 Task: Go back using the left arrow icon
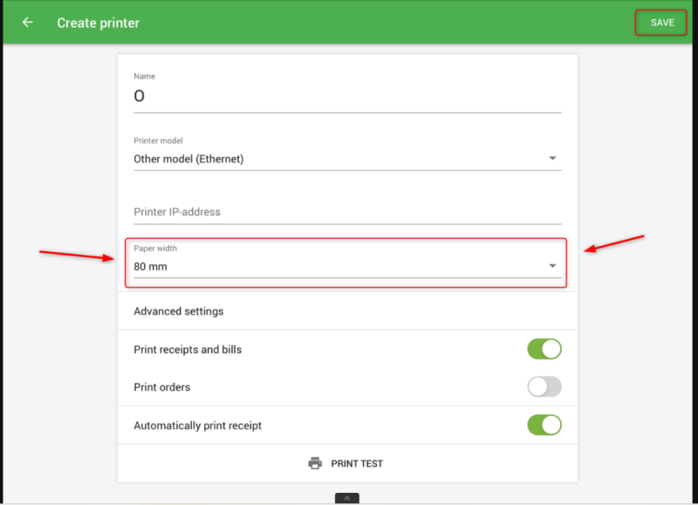(x=28, y=23)
